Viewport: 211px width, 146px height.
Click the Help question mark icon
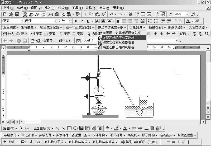[x=193, y=14]
